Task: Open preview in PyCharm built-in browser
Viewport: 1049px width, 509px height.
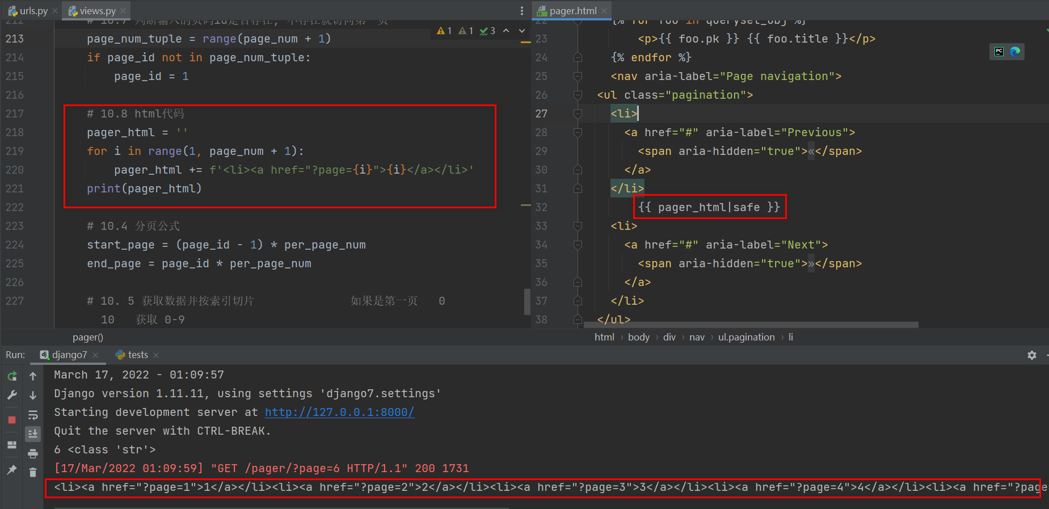Action: (x=999, y=52)
